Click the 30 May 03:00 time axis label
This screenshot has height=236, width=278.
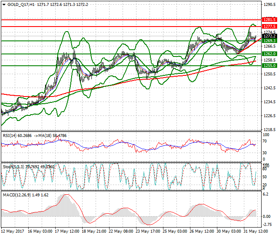(x=229, y=231)
